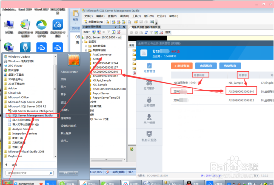Screen dimensions: 274x185
Task: Click Back navigation icon in details toolbar
Action: pos(131,33)
